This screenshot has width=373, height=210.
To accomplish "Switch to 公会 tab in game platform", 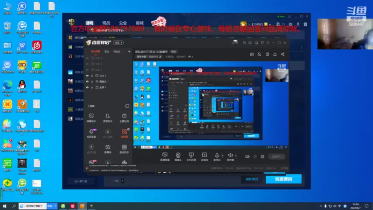I will pos(123,23).
